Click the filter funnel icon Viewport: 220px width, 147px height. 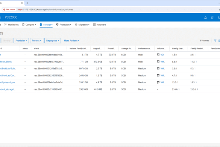[x=215, y=41]
